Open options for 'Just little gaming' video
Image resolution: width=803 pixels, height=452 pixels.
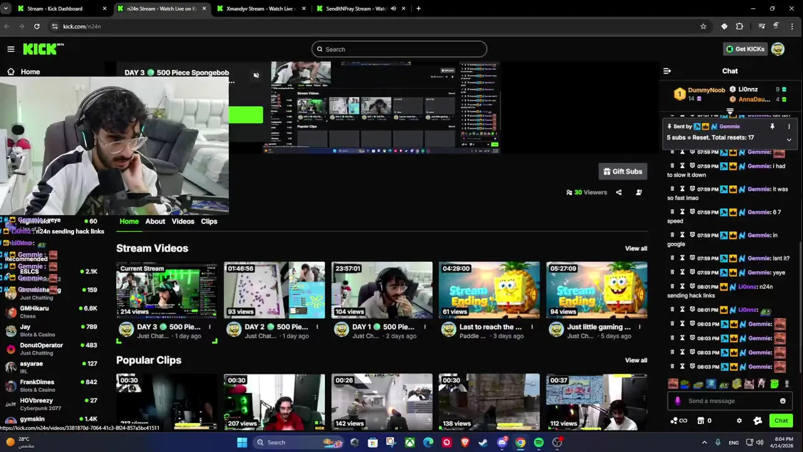click(640, 327)
